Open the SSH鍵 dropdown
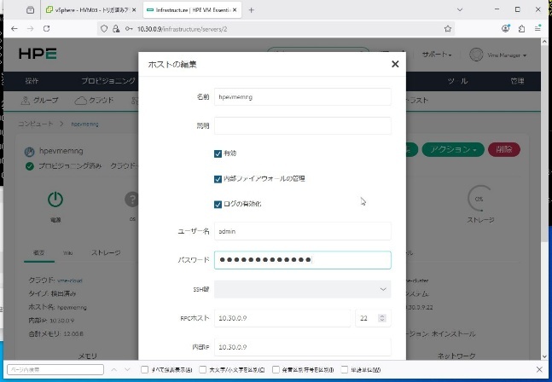 (302, 289)
